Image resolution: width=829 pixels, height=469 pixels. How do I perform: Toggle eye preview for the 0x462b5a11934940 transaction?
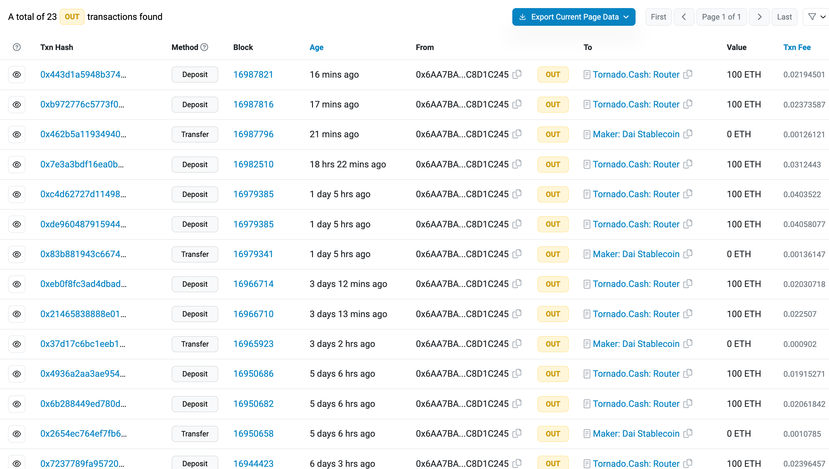point(17,134)
